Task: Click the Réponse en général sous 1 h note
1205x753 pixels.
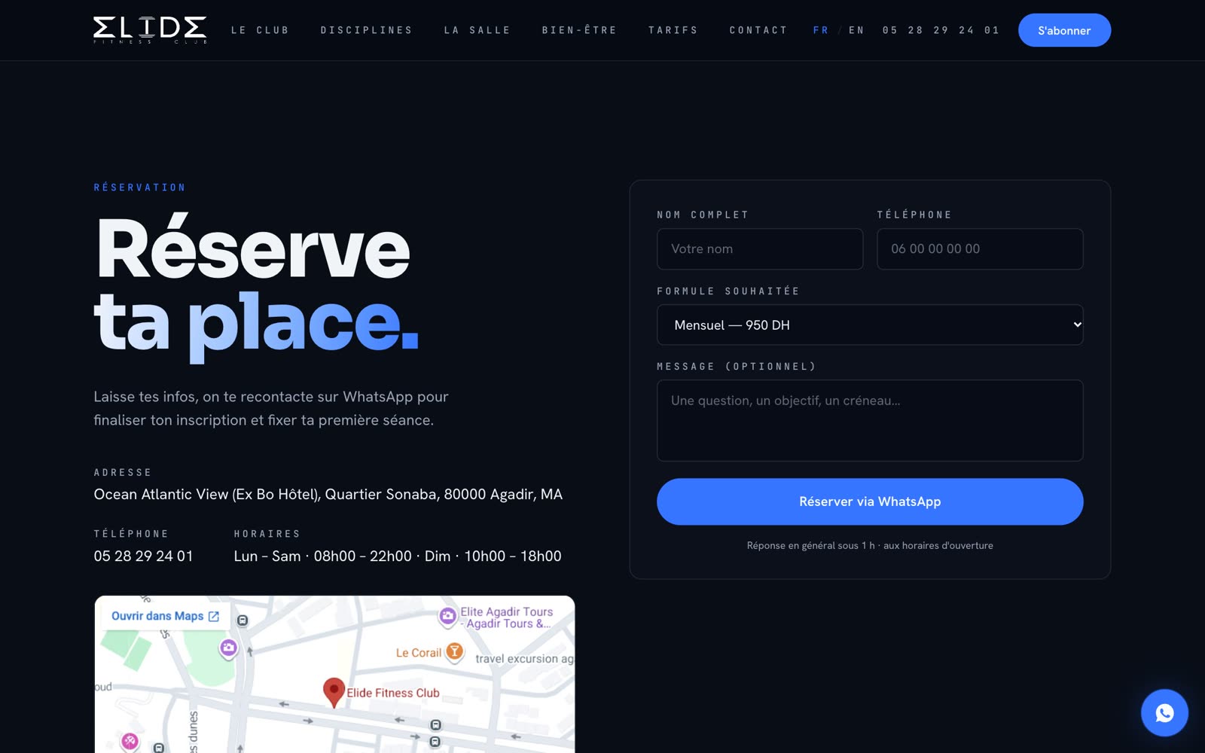Action: [x=870, y=545]
